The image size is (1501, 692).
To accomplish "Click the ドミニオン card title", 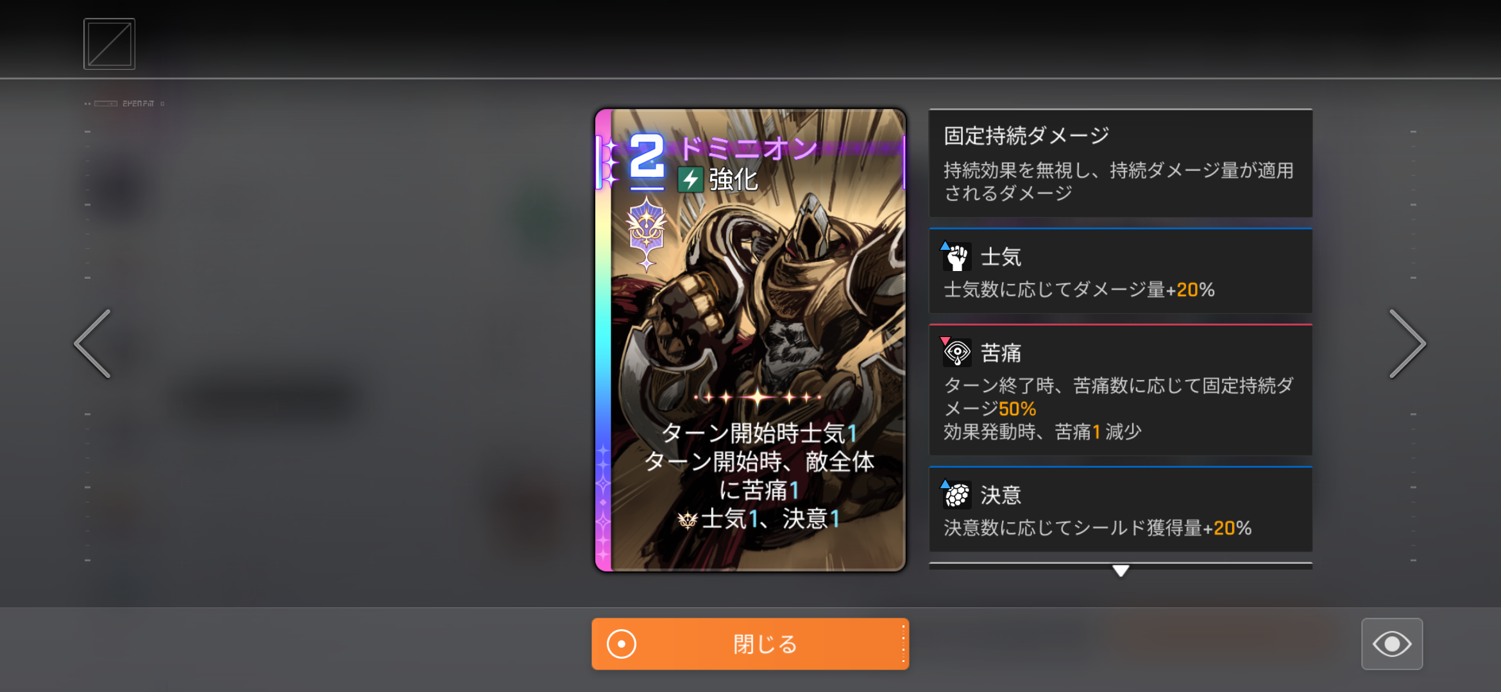I will (x=748, y=149).
